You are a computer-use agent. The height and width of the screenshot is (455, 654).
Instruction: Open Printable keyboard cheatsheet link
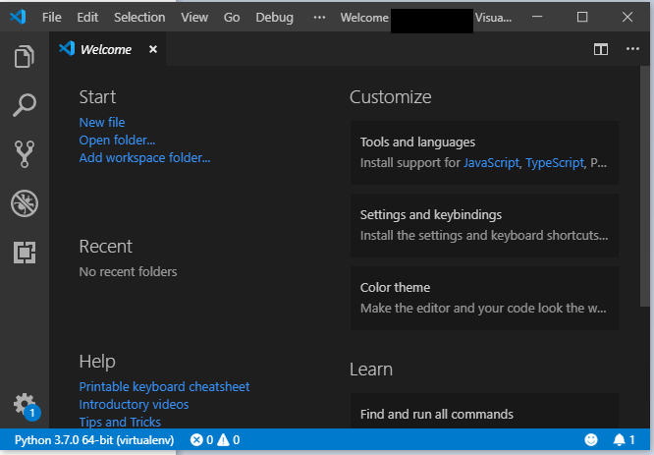click(164, 386)
